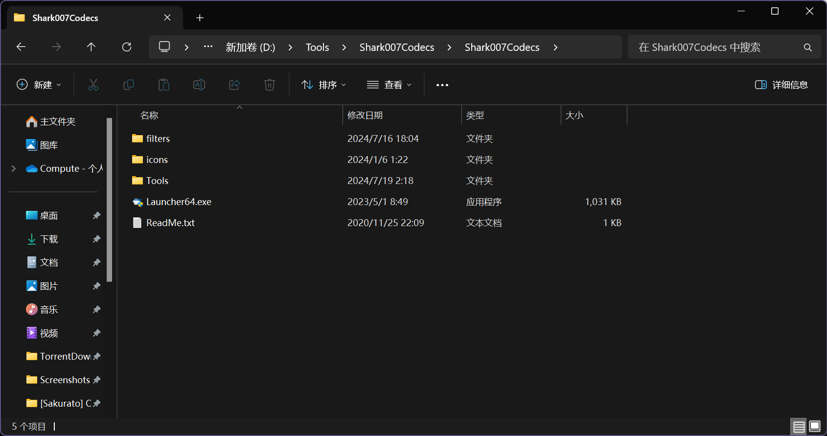Click Tools in the address breadcrumb
The image size is (827, 436).
pyautogui.click(x=317, y=47)
